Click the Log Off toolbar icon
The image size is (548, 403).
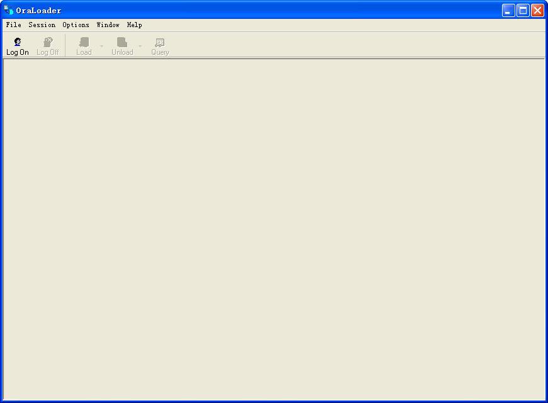(48, 42)
